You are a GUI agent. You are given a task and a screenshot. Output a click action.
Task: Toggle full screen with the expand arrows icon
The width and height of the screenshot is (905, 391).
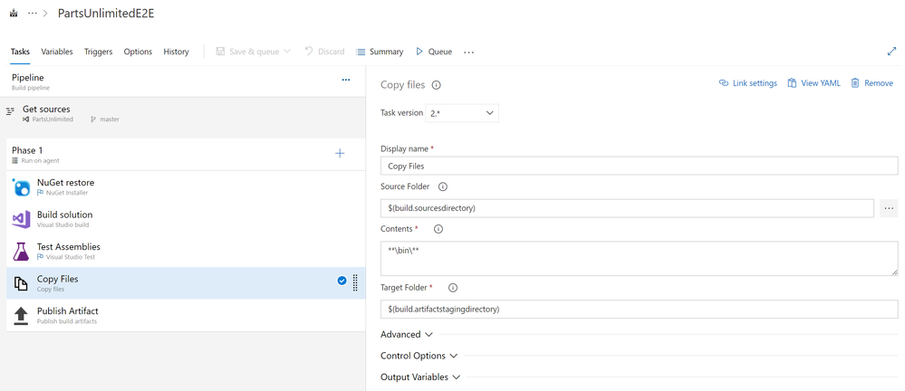click(891, 52)
